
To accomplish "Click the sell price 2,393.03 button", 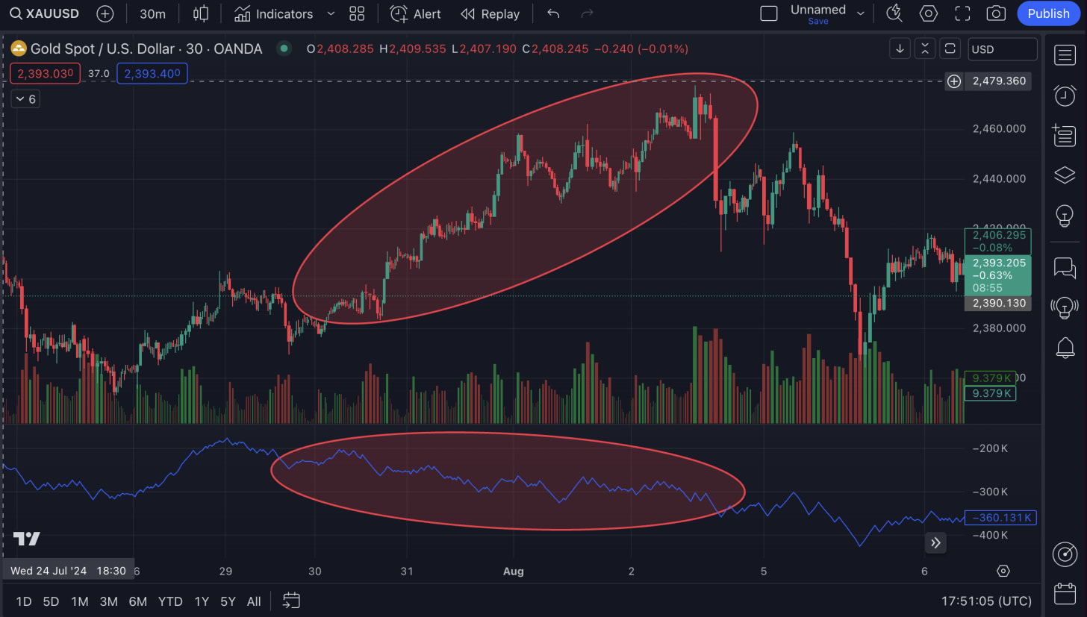I will tap(45, 73).
